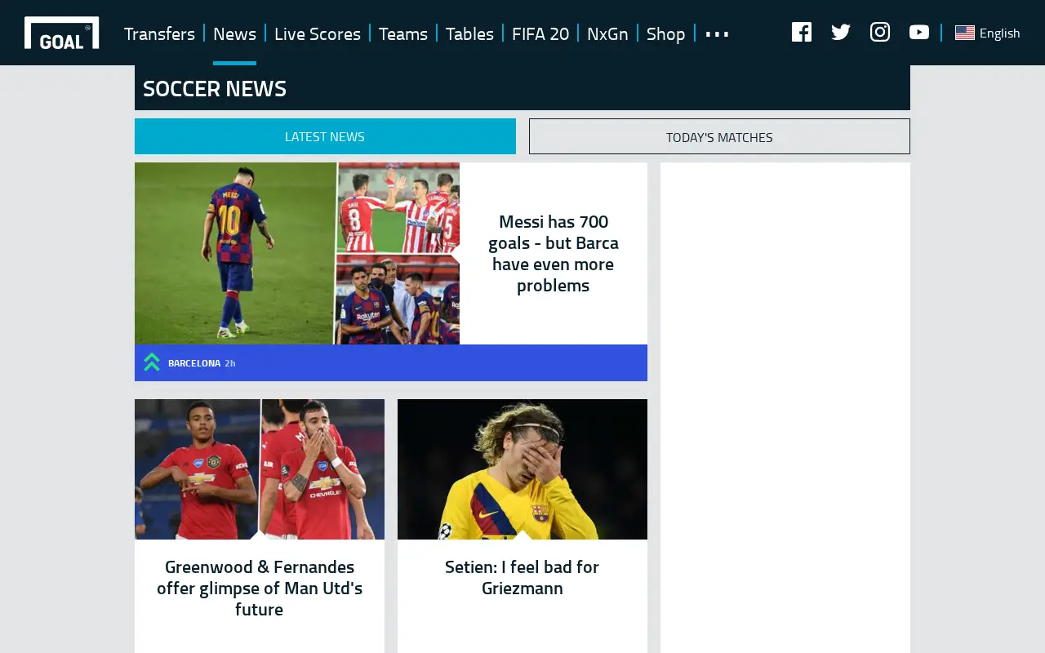Viewport: 1045px width, 653px height.
Task: Switch to the Latest News tab
Action: point(325,136)
